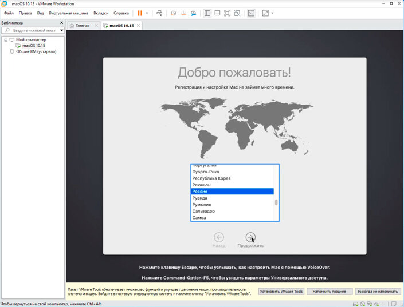Switch to the Главная tab

coord(82,26)
